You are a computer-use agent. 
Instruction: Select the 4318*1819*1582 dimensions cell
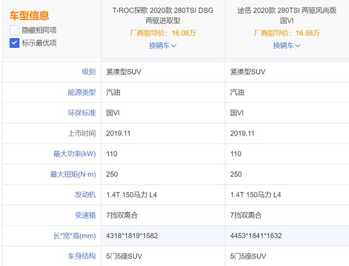tap(163, 236)
